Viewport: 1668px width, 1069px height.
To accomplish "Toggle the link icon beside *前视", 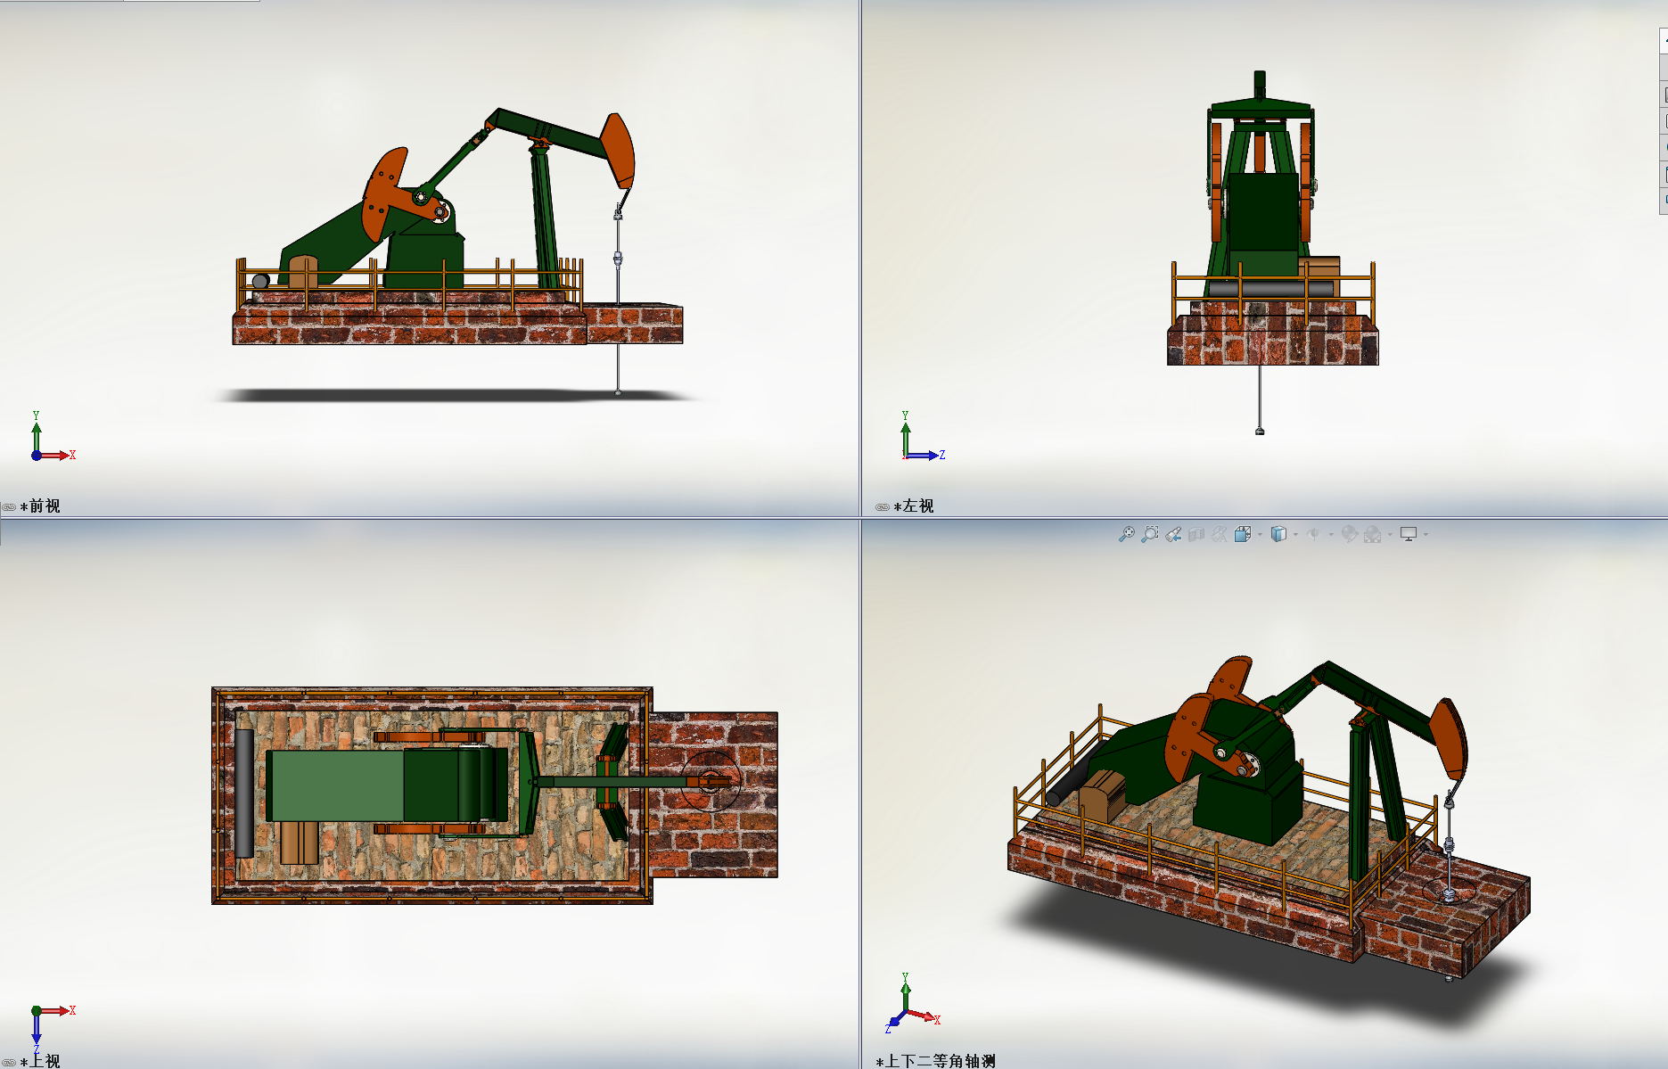I will (x=9, y=506).
